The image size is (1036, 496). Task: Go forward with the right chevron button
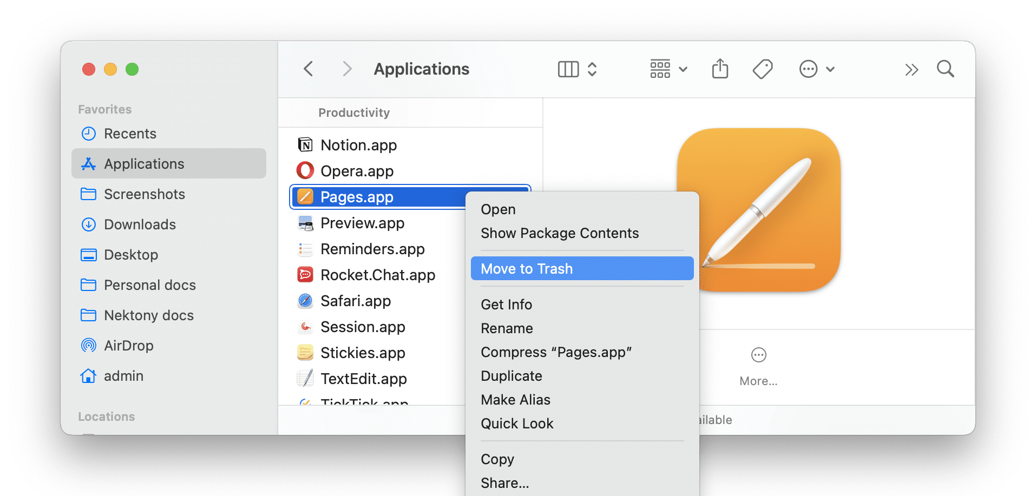click(x=347, y=69)
